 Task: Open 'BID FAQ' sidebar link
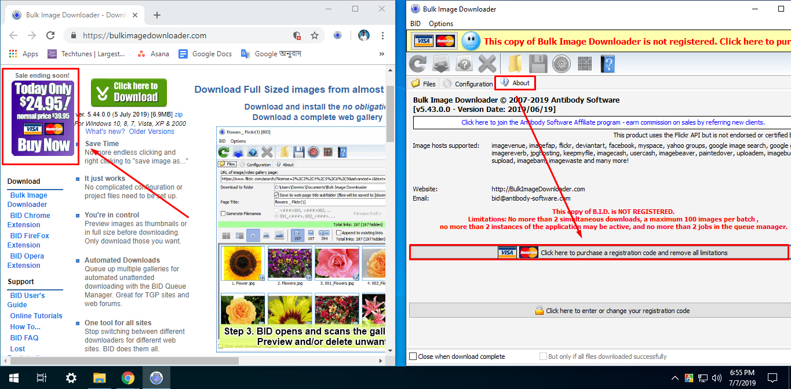tap(24, 338)
